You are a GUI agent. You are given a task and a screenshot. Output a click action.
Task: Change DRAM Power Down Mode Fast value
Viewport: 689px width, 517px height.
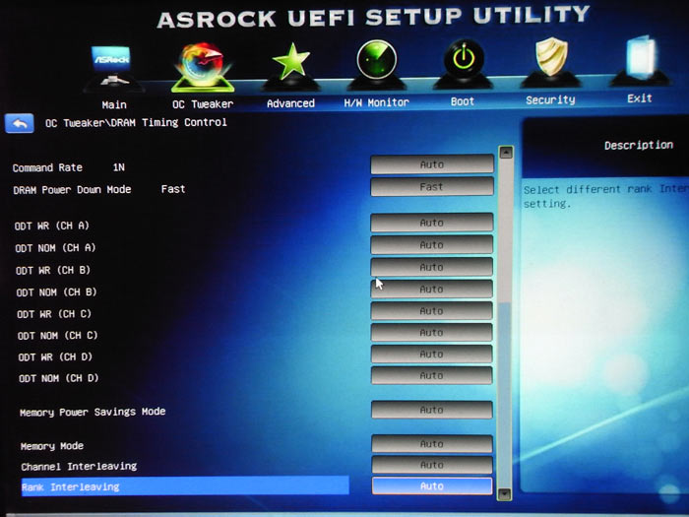pyautogui.click(x=431, y=187)
